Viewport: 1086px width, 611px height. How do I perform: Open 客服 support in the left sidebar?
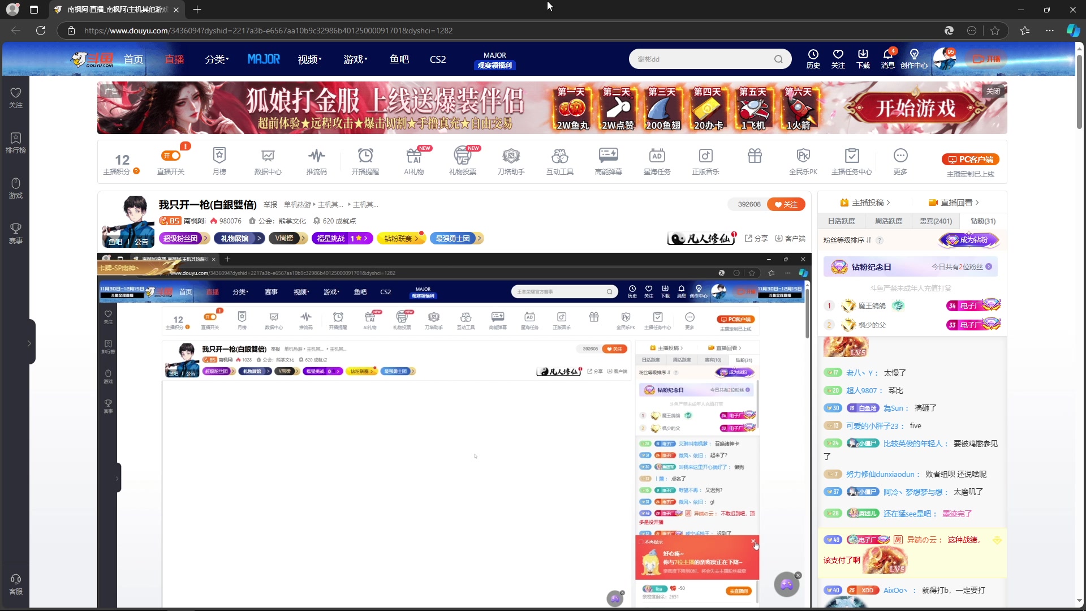pos(16,584)
